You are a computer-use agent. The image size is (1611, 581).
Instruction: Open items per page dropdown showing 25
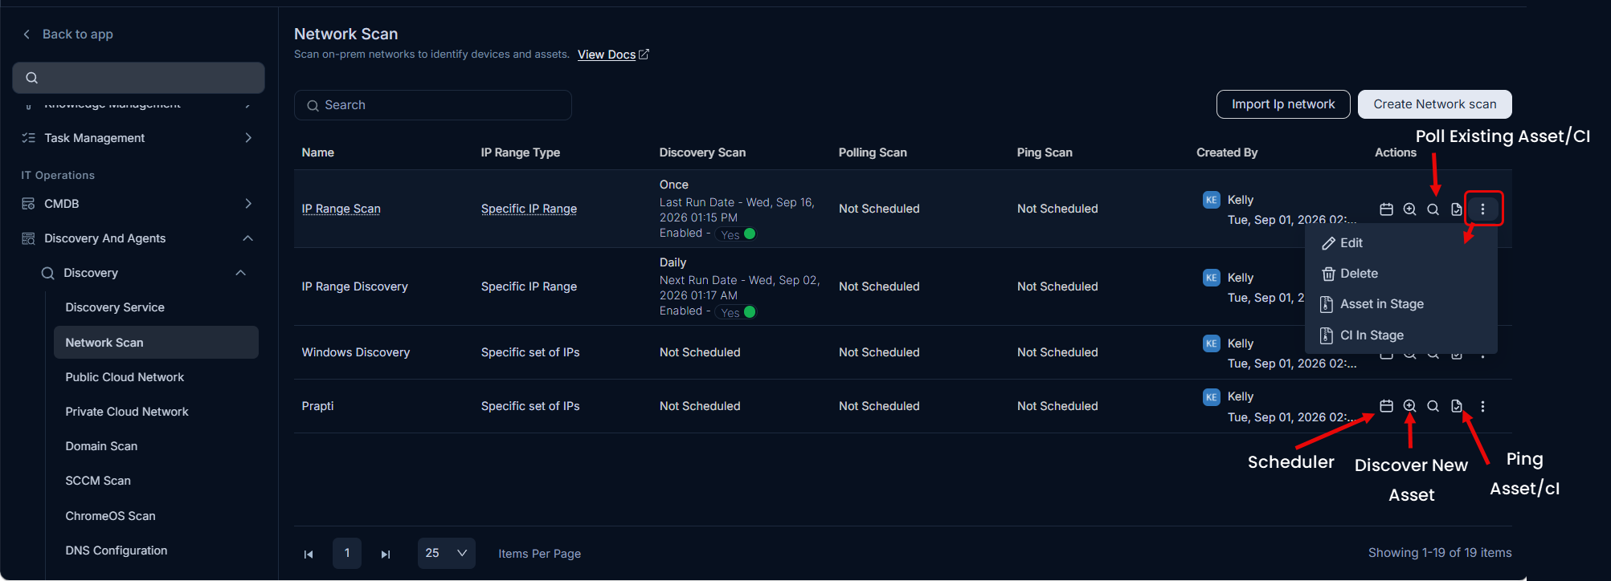click(x=446, y=554)
